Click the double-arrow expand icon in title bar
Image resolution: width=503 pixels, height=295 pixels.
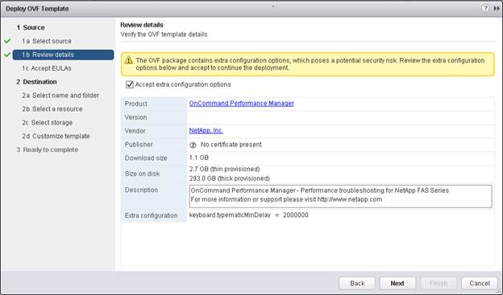(x=497, y=9)
